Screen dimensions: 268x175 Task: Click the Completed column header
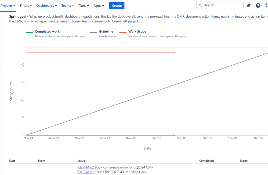click(x=207, y=161)
